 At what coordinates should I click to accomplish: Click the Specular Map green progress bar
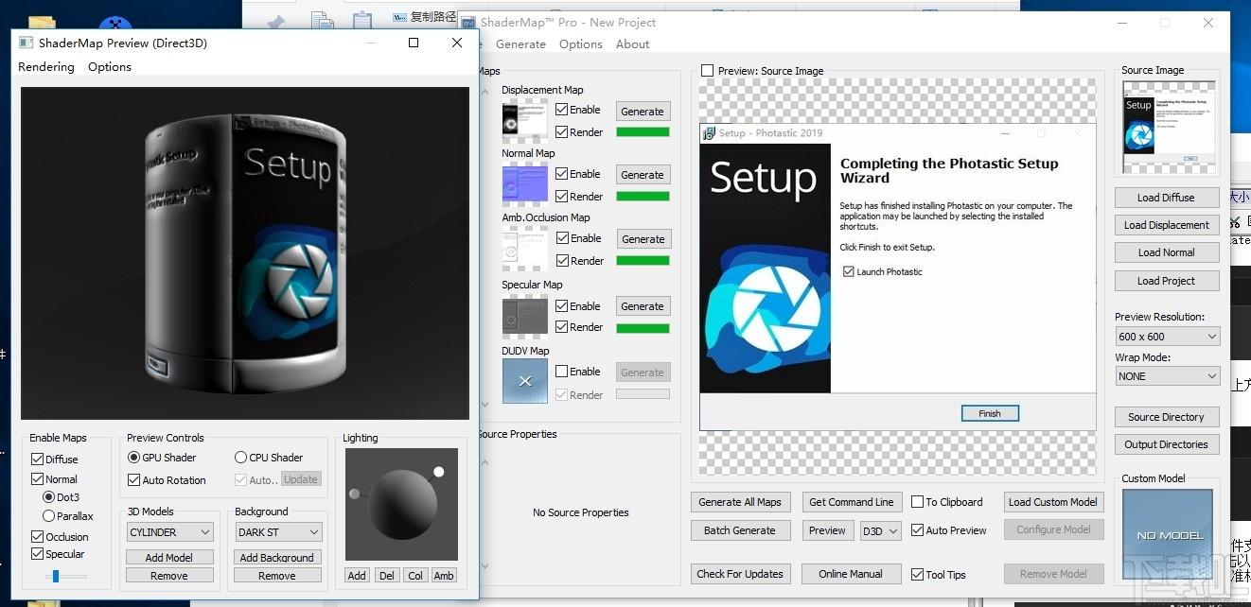pos(643,328)
